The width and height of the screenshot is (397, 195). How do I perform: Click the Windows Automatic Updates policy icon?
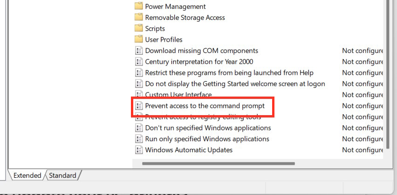pyautogui.click(x=138, y=150)
